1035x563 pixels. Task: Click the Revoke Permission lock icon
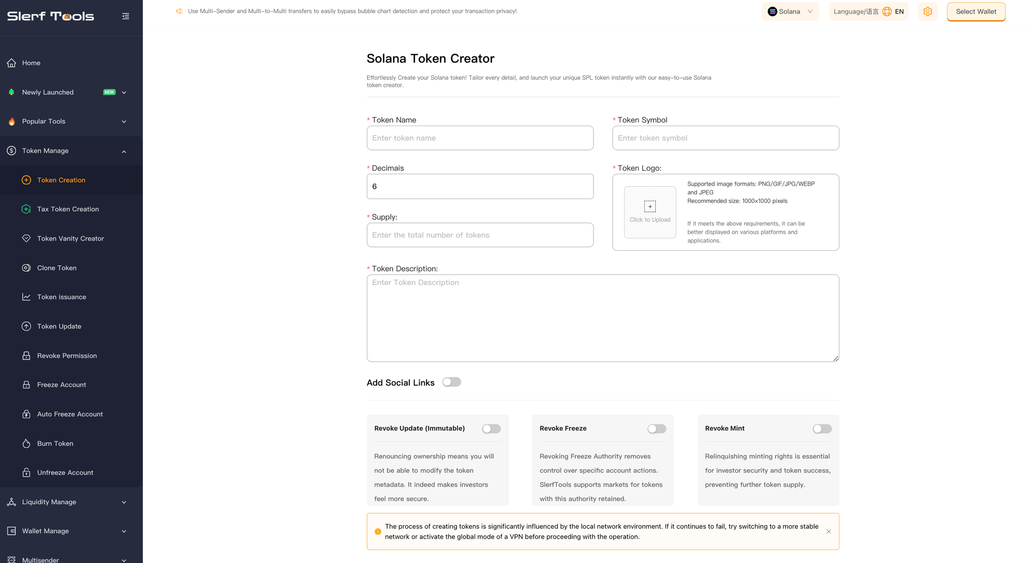tap(26, 356)
